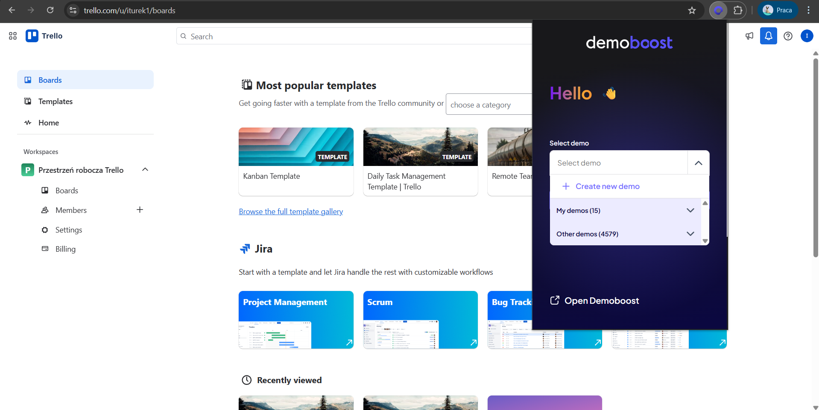Open the choose a category dropdown
The height and width of the screenshot is (410, 819).
[489, 105]
